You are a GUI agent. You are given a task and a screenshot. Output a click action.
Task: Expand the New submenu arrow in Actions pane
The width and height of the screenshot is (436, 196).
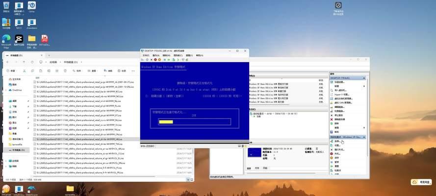pyautogui.click(x=364, y=86)
